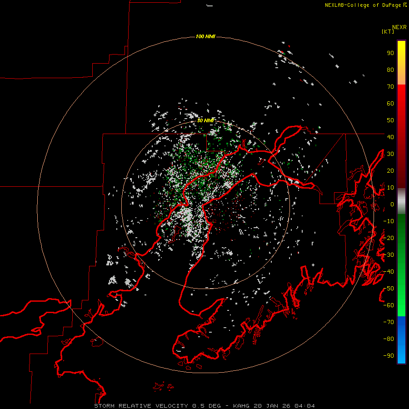Click the -20 value on the velocity scale
The image size is (409, 409).
(x=389, y=238)
